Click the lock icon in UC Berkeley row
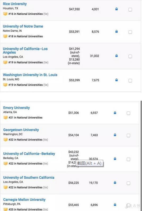This screenshot has height=211, width=142. (x=115, y=159)
